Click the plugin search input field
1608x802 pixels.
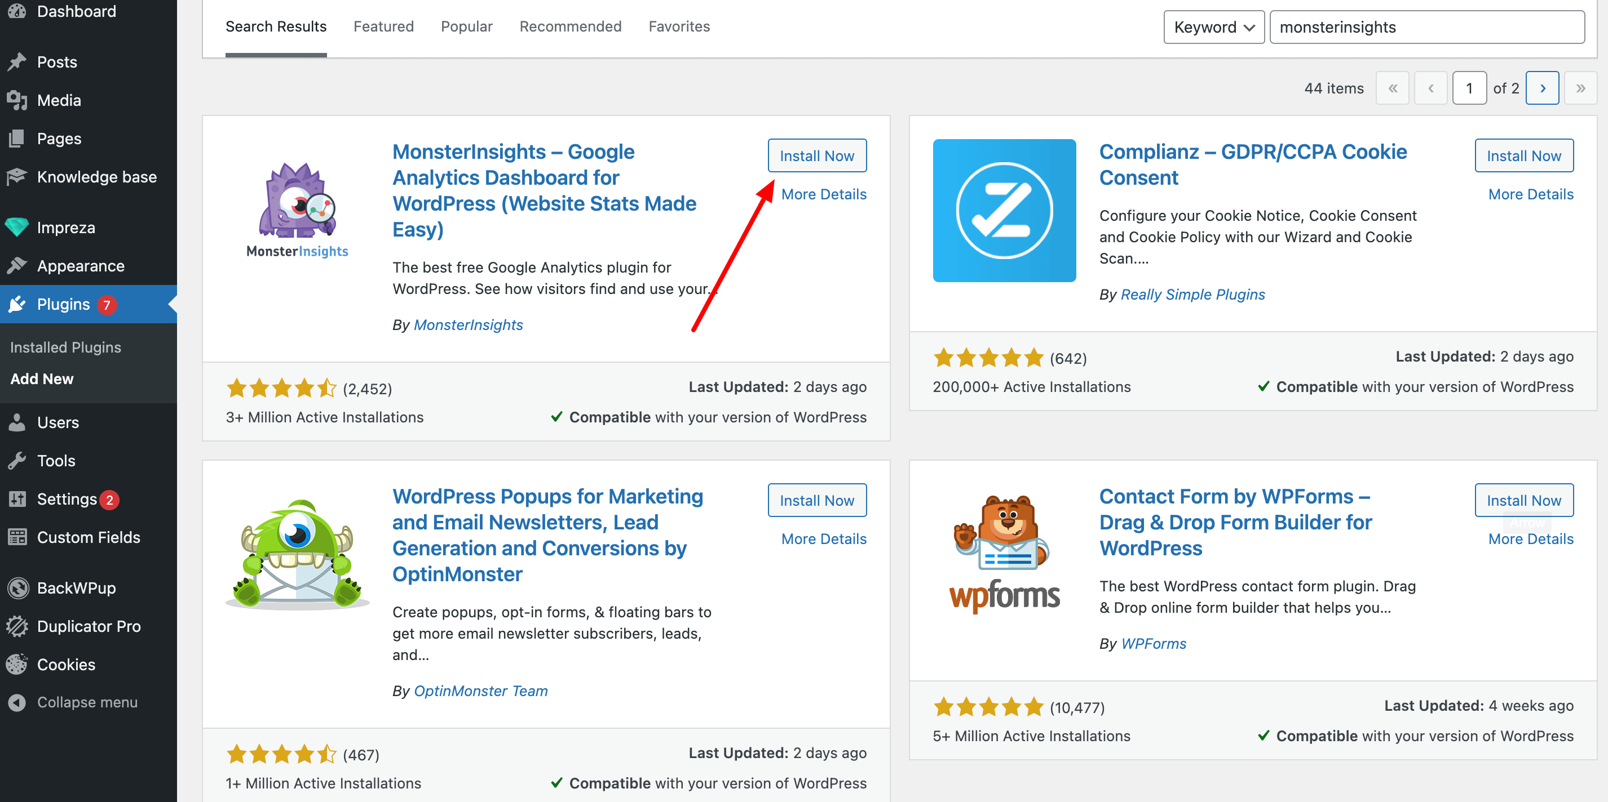[1426, 27]
